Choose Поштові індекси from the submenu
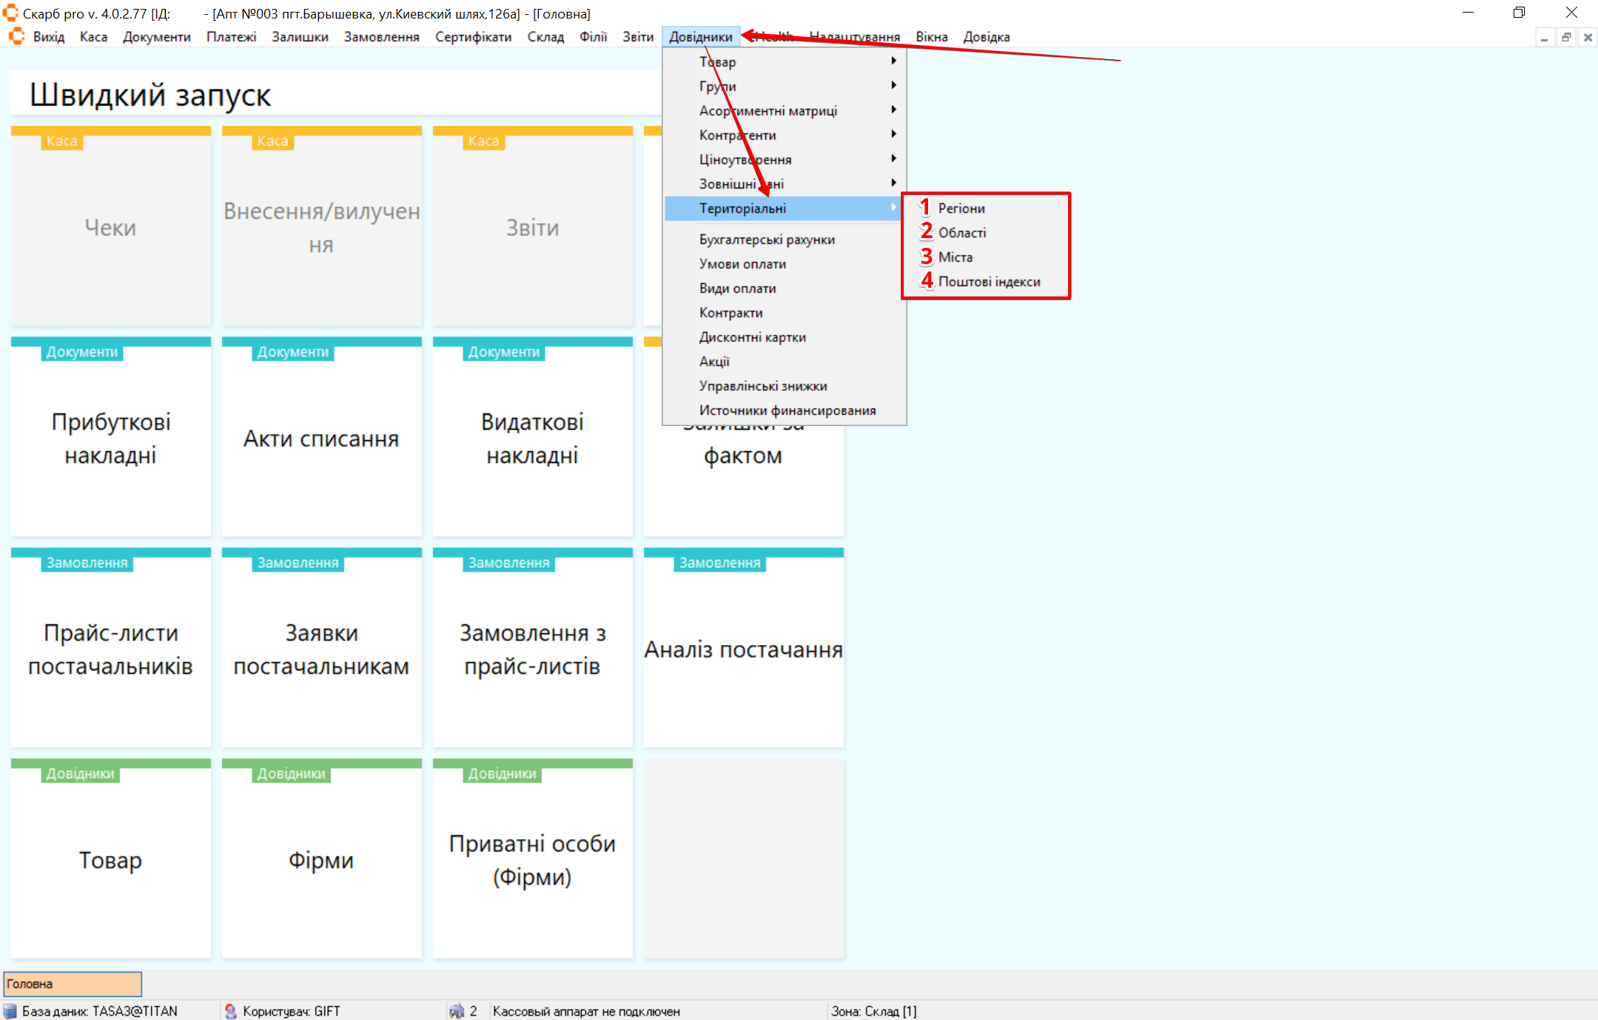 pos(988,281)
